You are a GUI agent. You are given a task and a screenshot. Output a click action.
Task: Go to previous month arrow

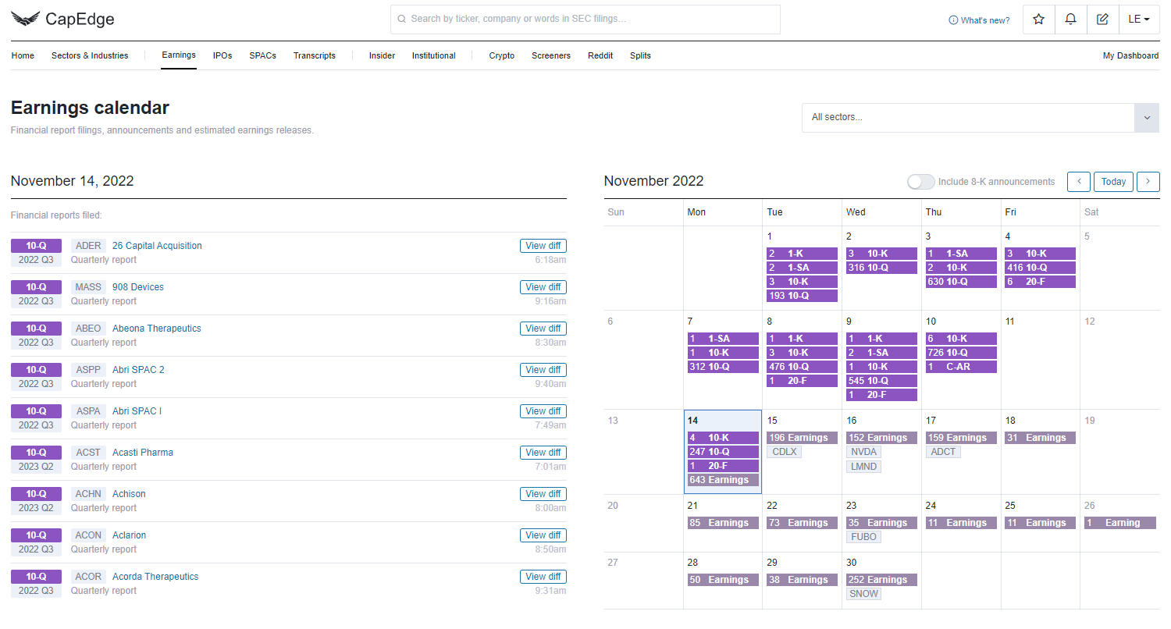(x=1078, y=182)
